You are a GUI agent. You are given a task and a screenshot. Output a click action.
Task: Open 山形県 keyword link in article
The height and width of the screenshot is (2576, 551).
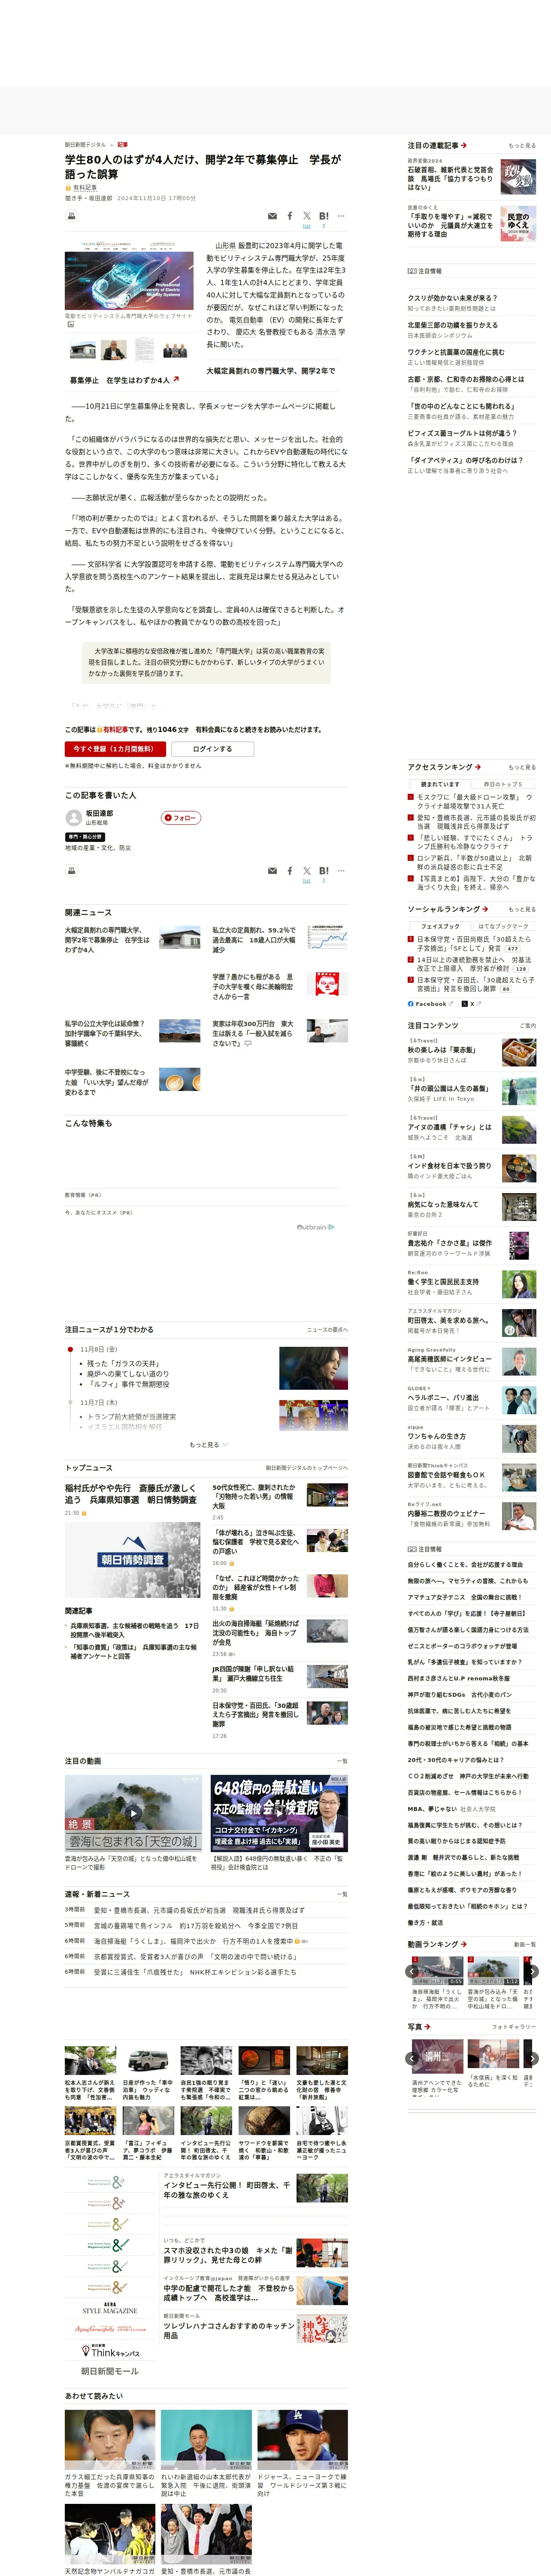226,245
